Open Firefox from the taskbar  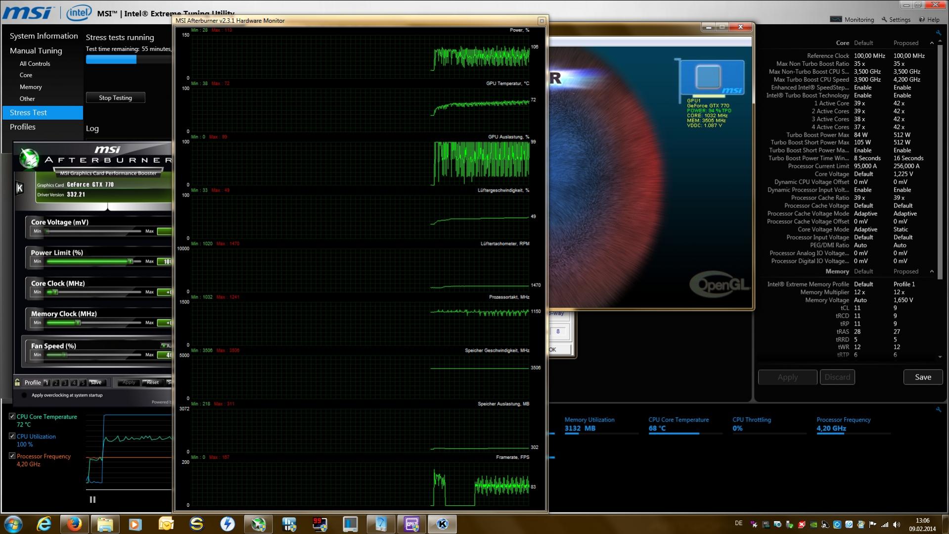pos(74,524)
